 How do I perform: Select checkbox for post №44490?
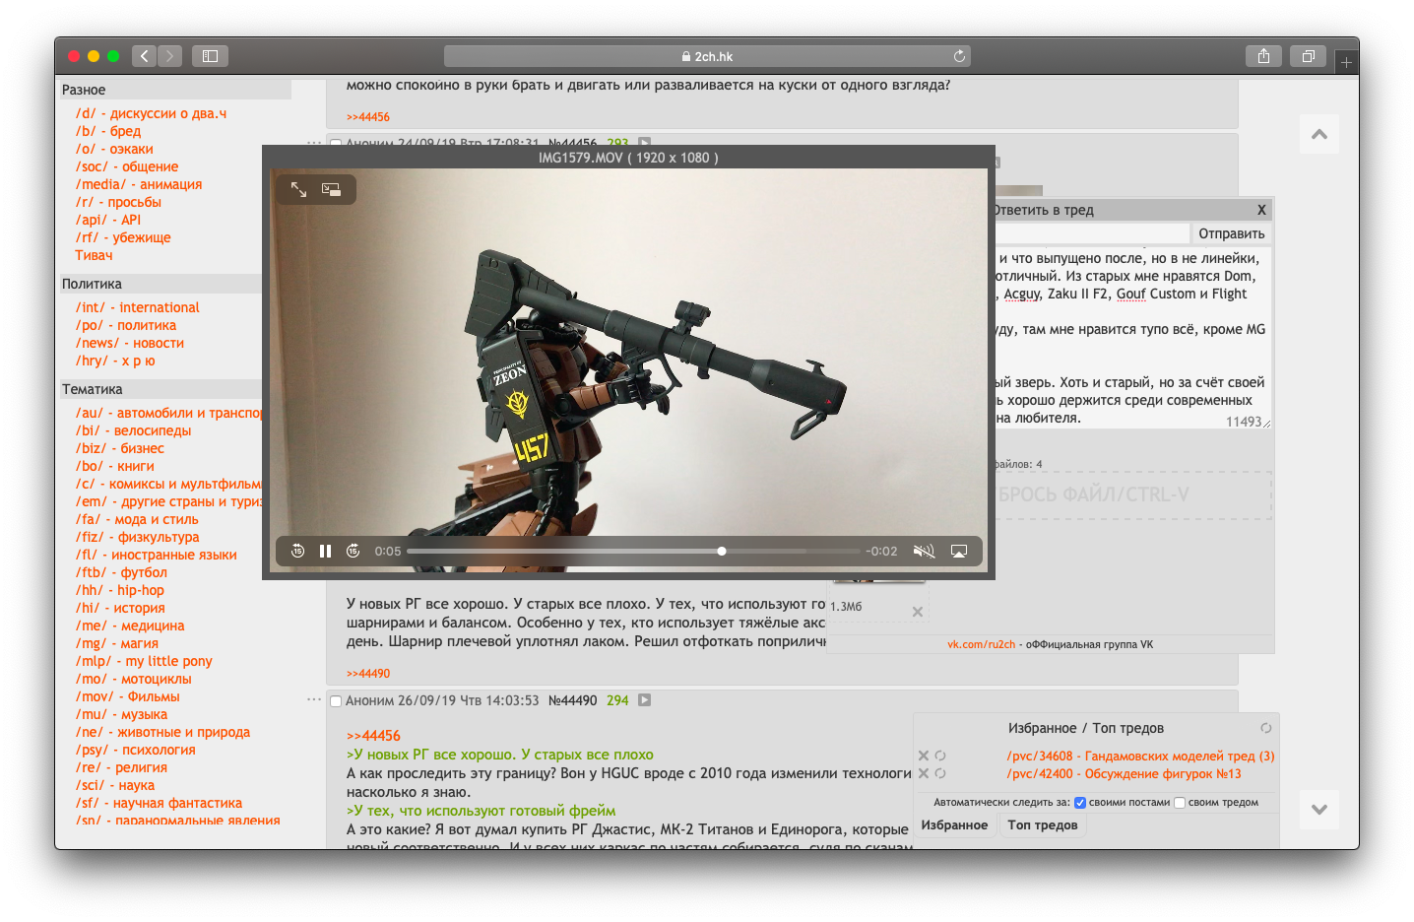336,701
